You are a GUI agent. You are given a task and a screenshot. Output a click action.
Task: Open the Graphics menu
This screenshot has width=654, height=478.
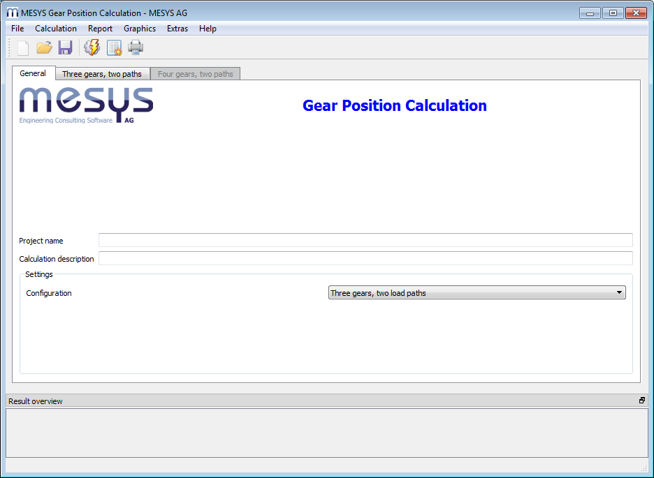point(140,29)
